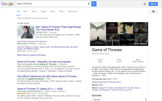This screenshot has width=162, height=101.
Task: Click More images in knowledge panel
Action: point(140,44)
